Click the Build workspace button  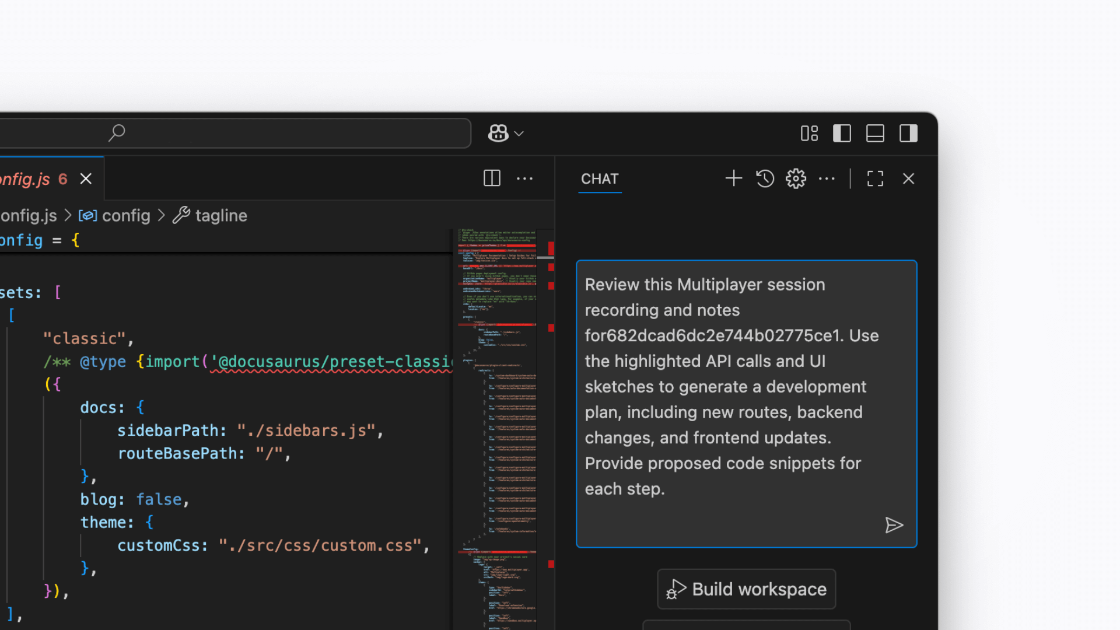click(746, 589)
